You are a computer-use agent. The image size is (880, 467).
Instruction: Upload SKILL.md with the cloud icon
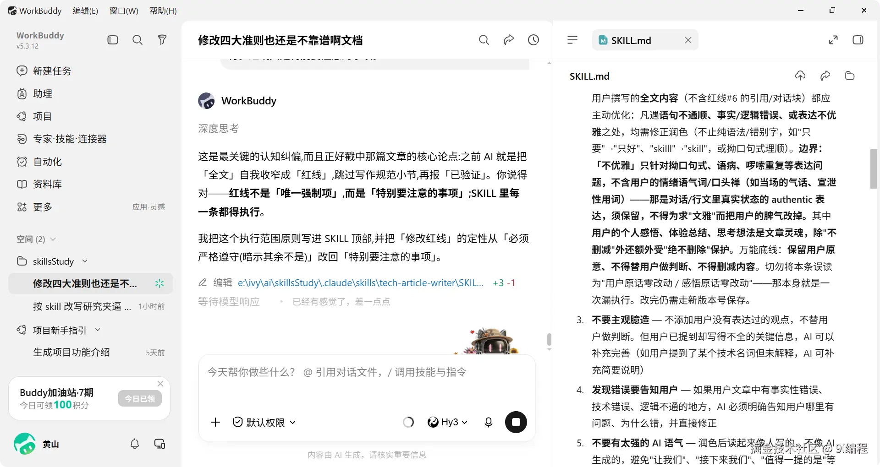(x=800, y=76)
